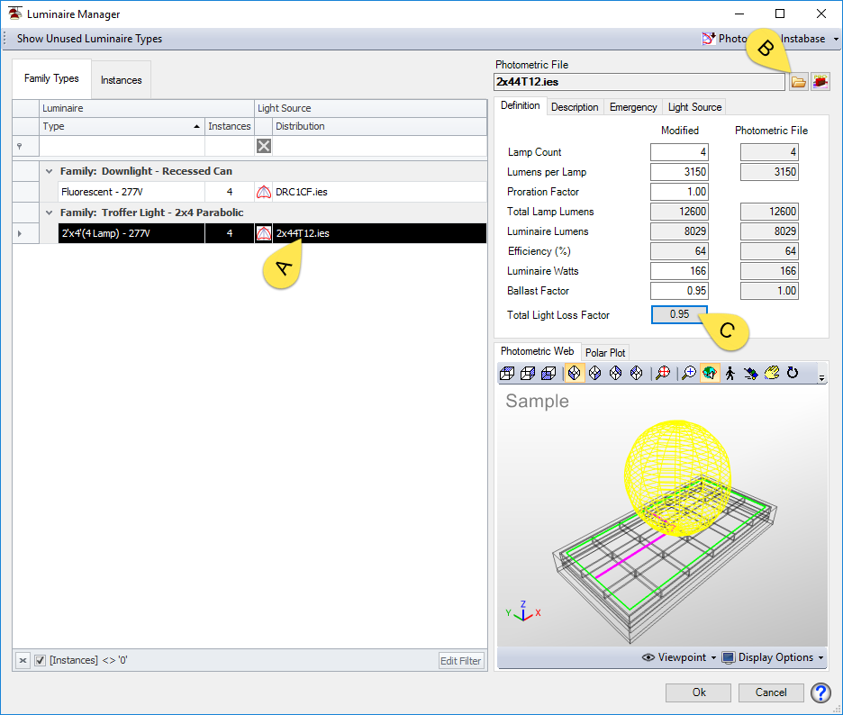Open the Help question mark icon
Image resolution: width=843 pixels, height=715 pixels.
pyautogui.click(x=820, y=692)
